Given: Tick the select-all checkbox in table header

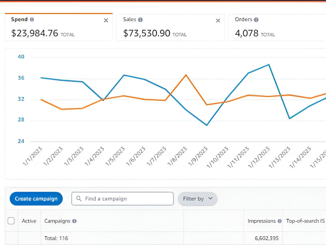Looking at the screenshot, I should 11,221.
